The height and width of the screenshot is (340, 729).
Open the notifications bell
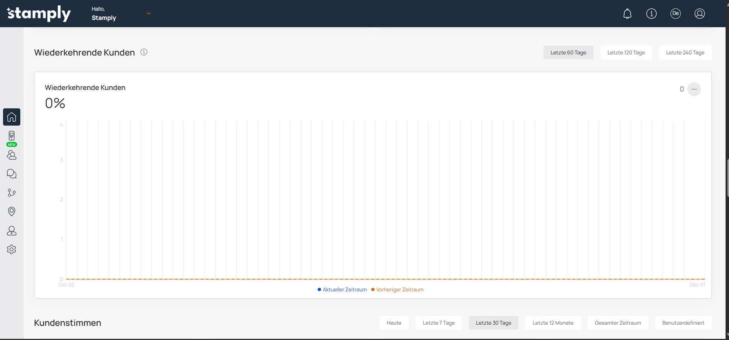pos(627,14)
